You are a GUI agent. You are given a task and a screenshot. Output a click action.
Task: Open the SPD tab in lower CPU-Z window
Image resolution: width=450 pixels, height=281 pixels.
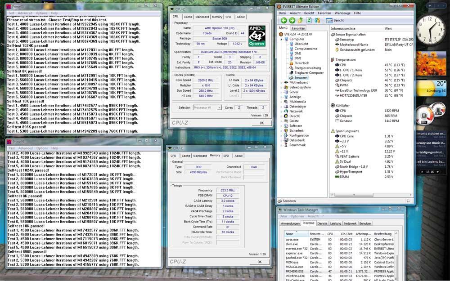[226, 156]
